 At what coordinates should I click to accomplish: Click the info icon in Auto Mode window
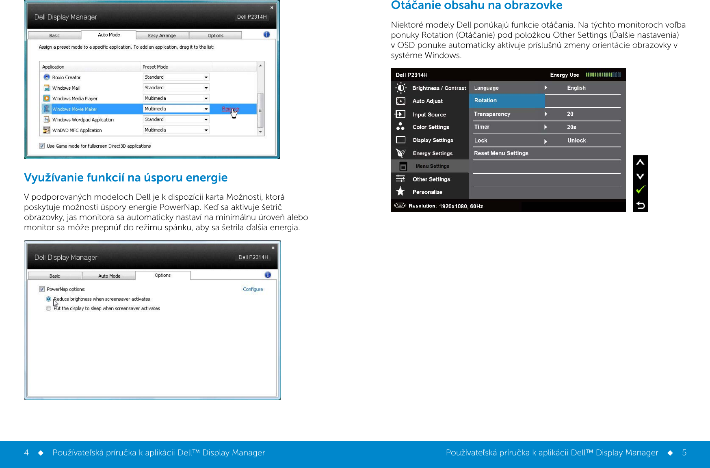(x=266, y=35)
